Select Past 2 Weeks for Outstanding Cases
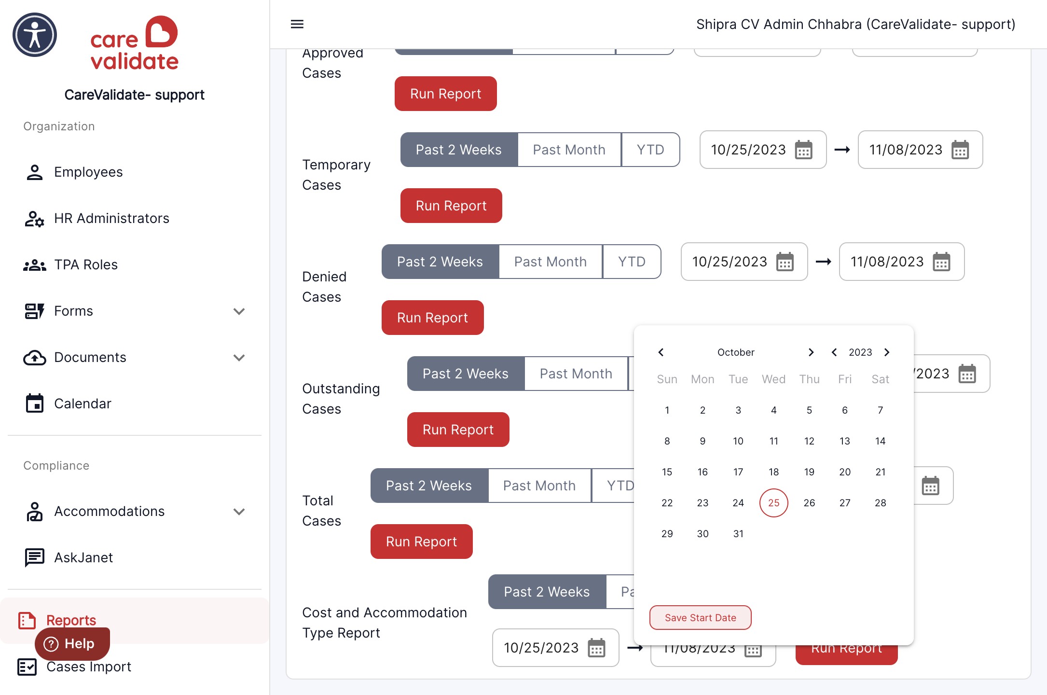Screen dimensions: 1047x695 [x=466, y=374]
